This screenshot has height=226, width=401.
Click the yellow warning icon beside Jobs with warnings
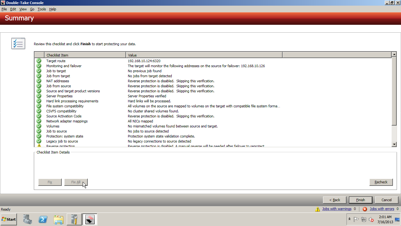pos(318,209)
